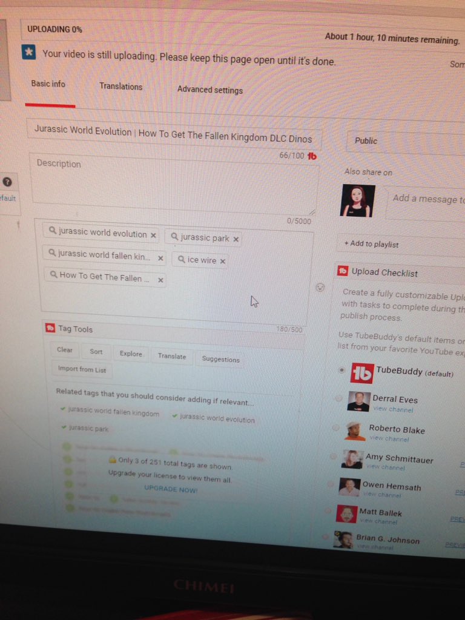This screenshot has height=620, width=465.
Task: Click Brian G. Johnson profile picture
Action: tap(343, 539)
